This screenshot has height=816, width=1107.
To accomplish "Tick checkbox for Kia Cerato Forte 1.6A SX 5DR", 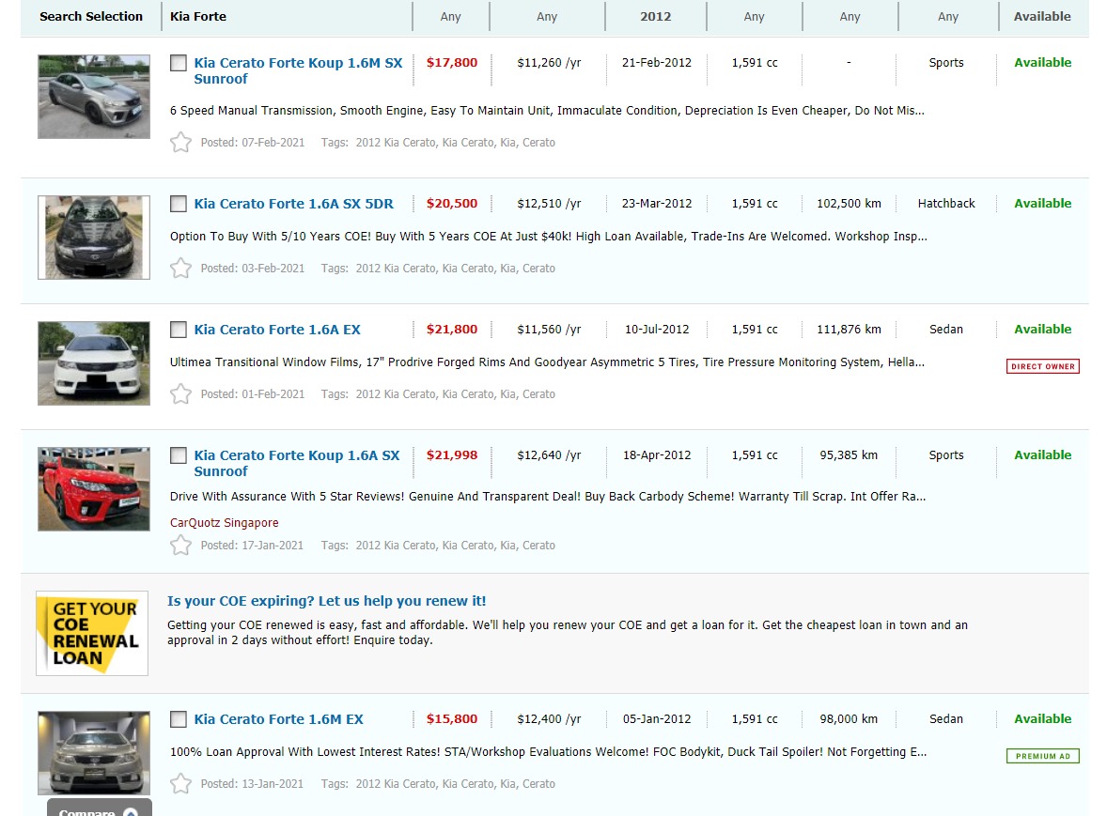I will (179, 204).
